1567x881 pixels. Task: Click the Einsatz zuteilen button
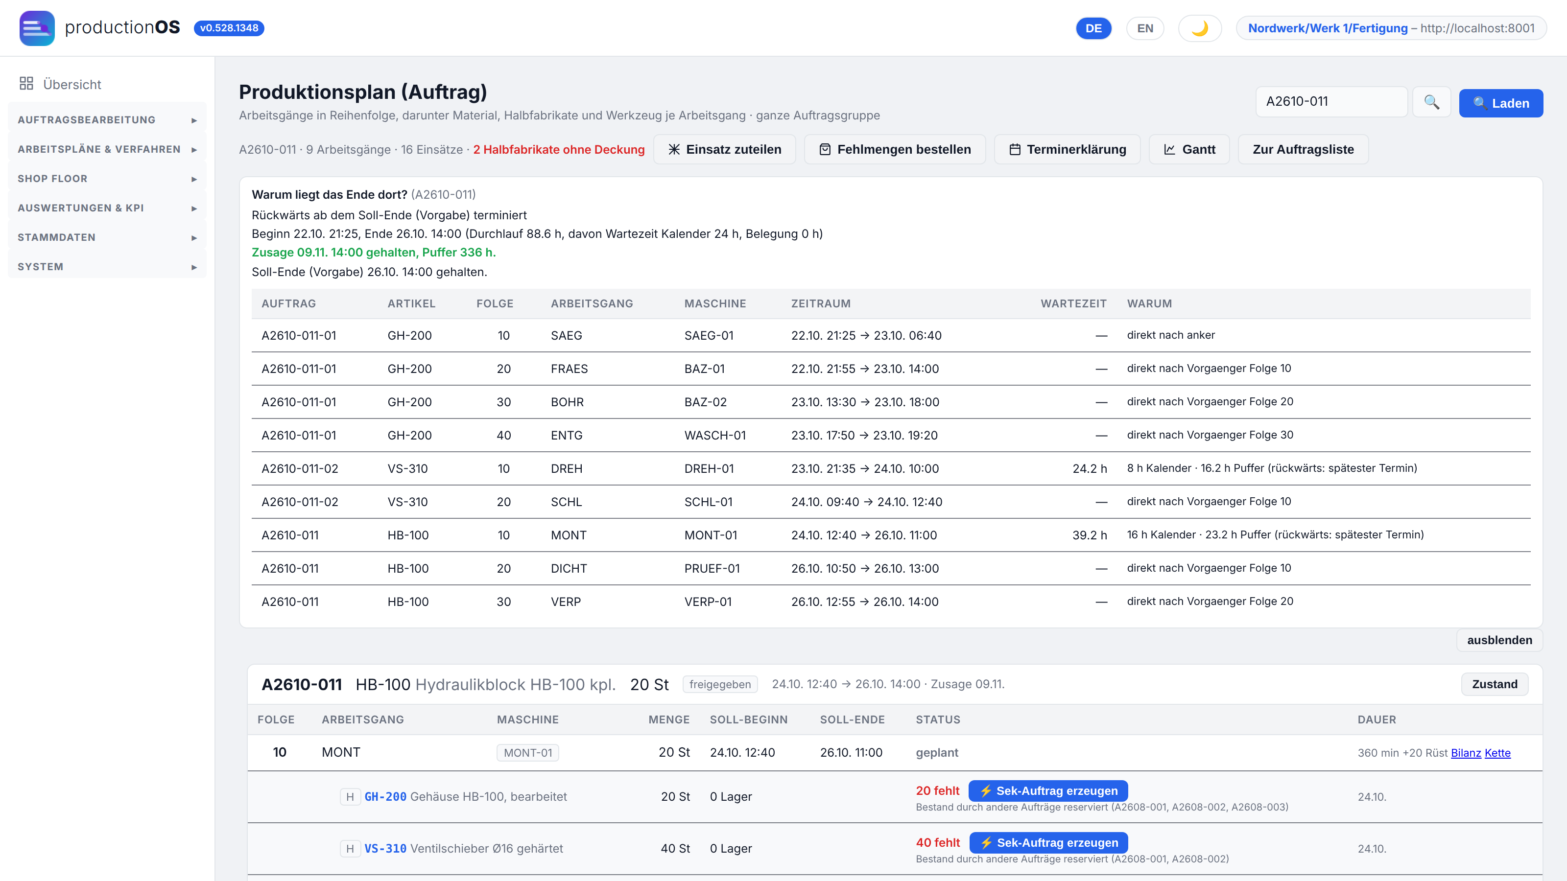pos(725,150)
